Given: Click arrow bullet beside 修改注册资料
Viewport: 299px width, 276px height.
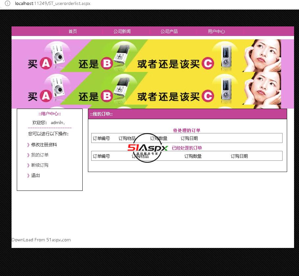Looking at the screenshot, I should (28, 145).
